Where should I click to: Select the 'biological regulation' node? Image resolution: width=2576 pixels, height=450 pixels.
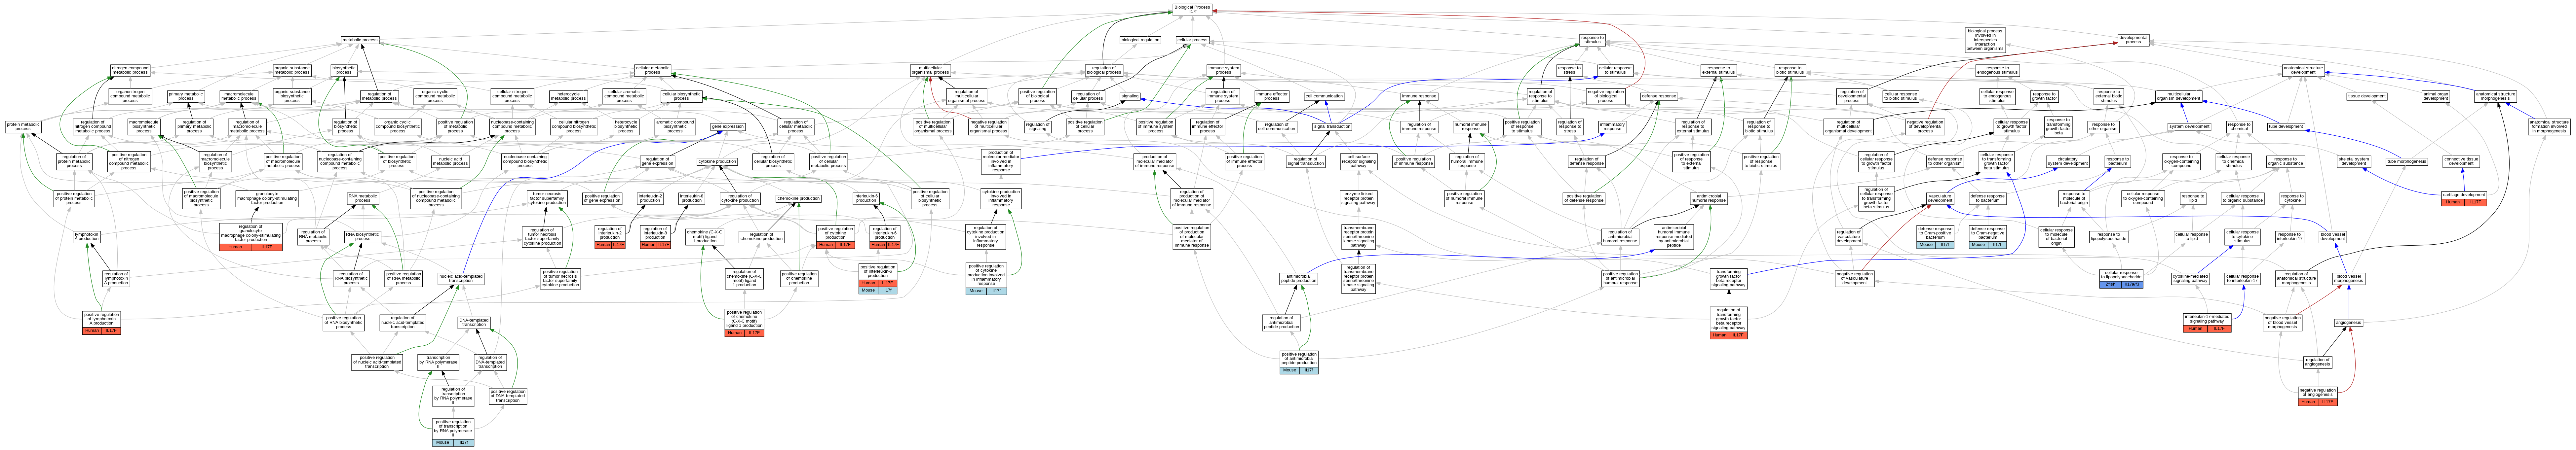point(1140,40)
